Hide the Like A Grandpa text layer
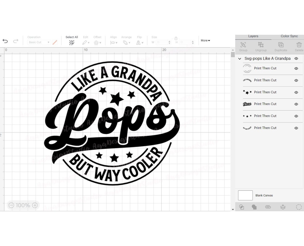The height and width of the screenshot is (246, 304). 296,80
